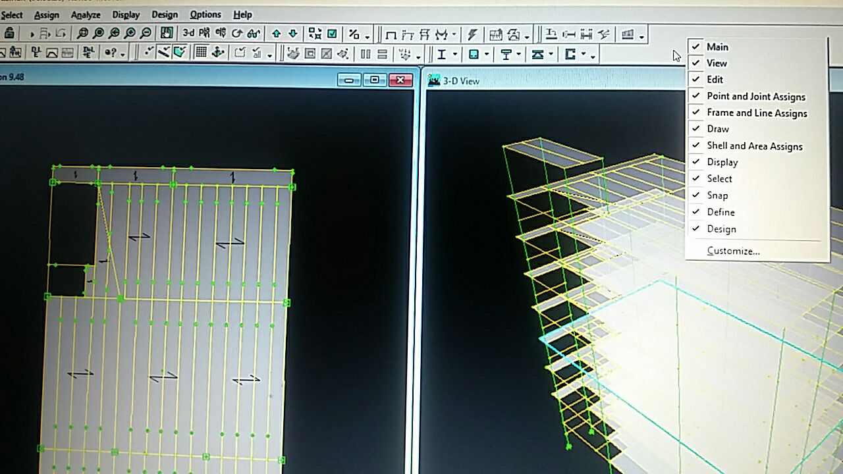
Task: Click the set elevation view icon
Action: [221, 33]
